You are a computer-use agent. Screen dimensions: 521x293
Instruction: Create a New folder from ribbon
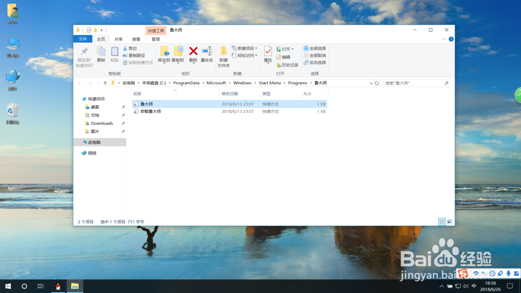(224, 57)
